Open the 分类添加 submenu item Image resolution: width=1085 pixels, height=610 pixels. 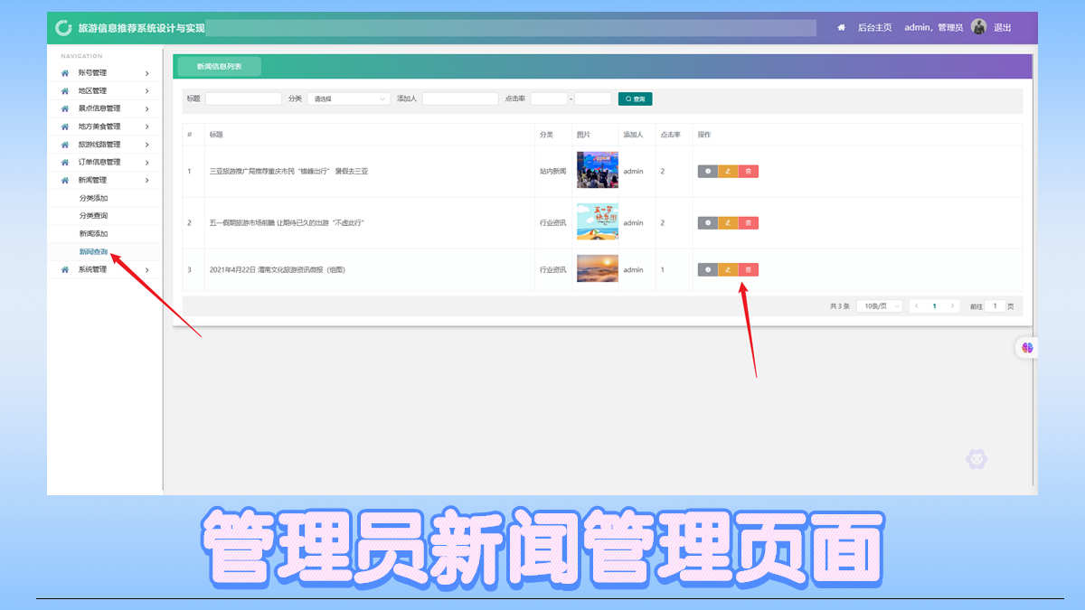pyautogui.click(x=93, y=198)
